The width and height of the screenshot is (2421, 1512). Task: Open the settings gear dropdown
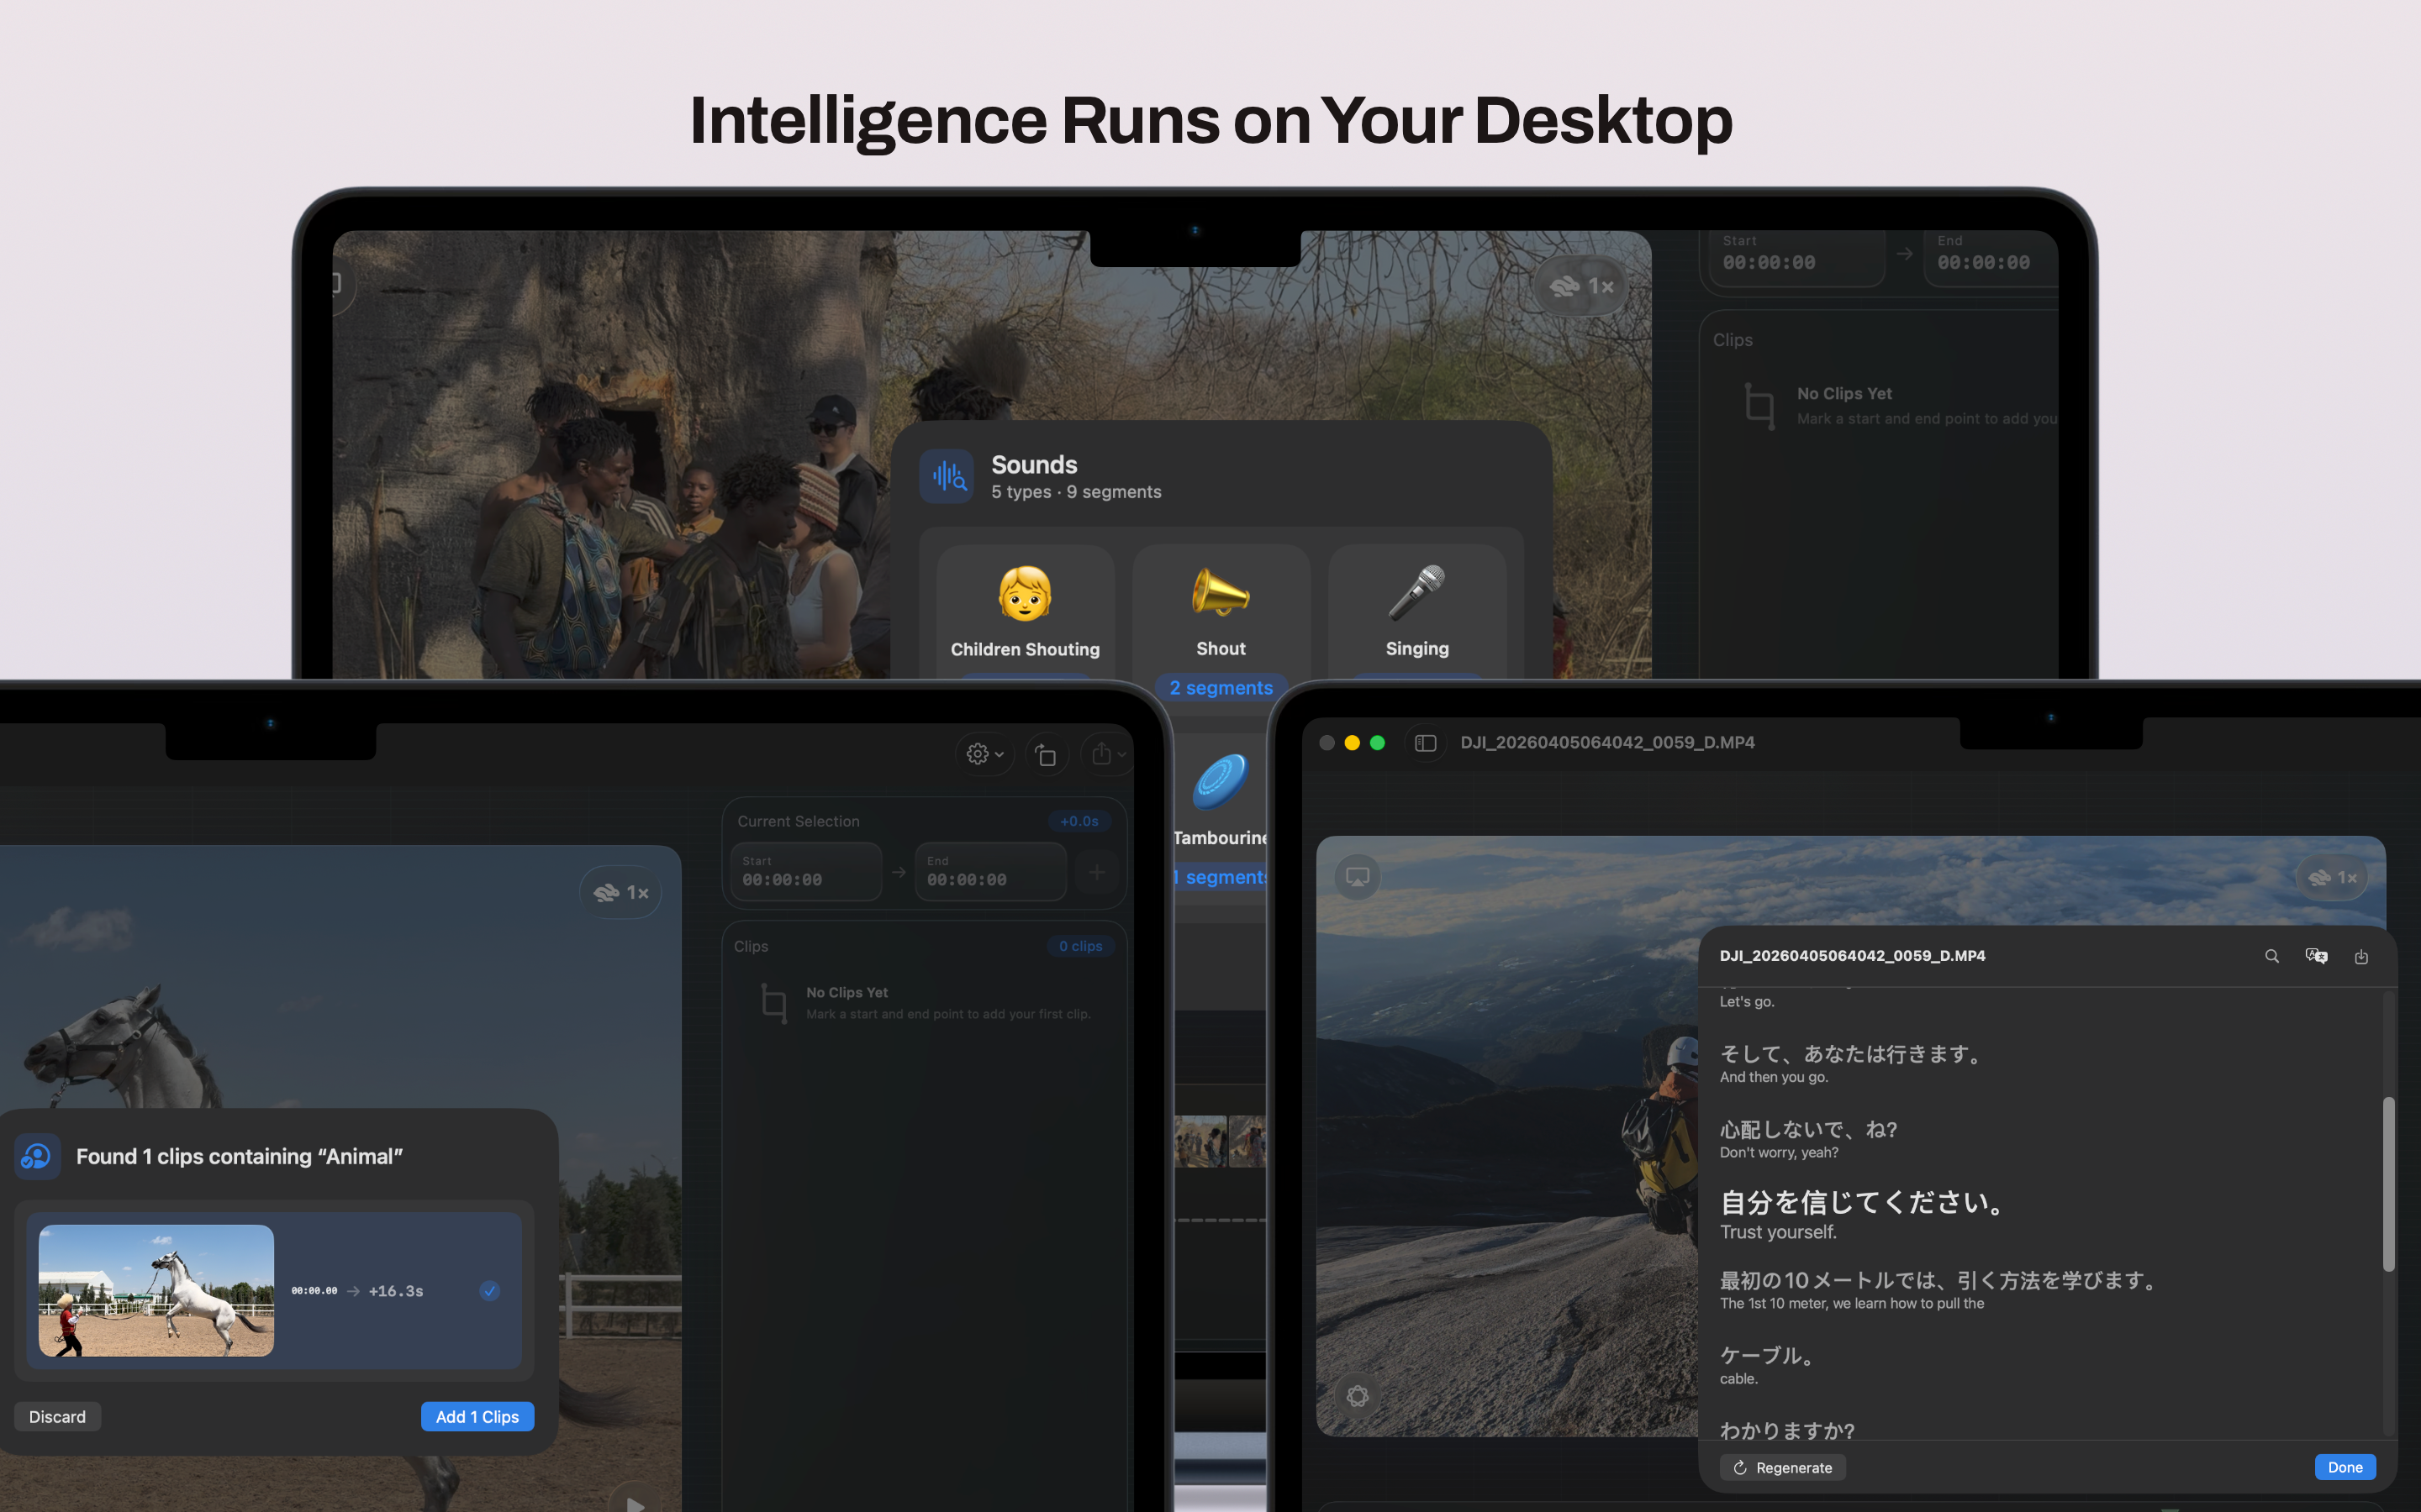(984, 754)
